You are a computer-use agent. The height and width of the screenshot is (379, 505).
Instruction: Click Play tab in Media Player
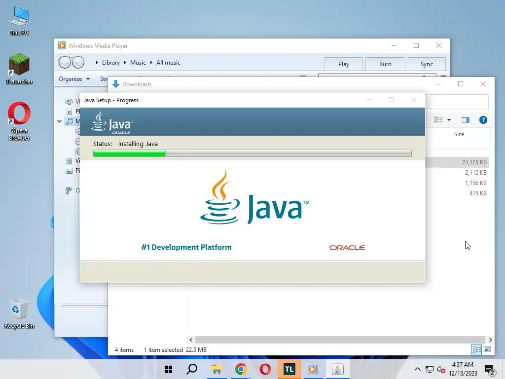click(343, 64)
